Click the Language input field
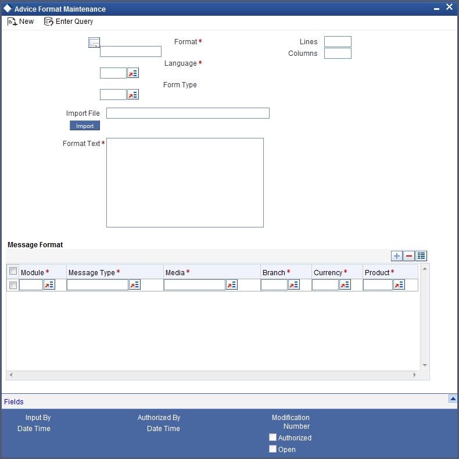459x459 pixels. (x=113, y=73)
